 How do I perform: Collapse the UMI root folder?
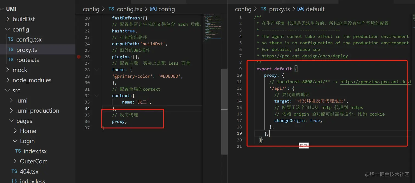point(2,9)
